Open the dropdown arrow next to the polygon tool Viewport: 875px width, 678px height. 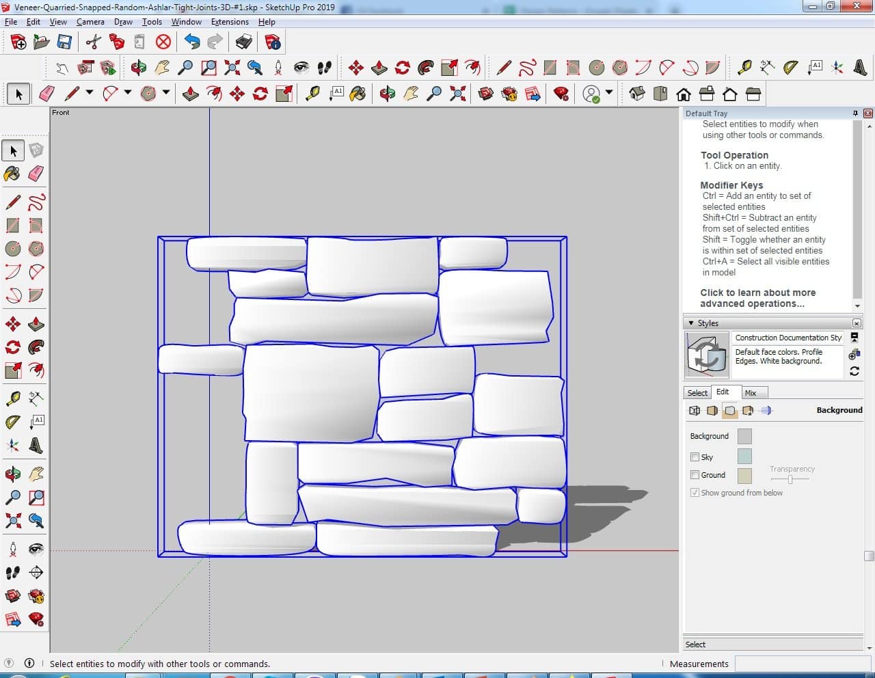165,92
